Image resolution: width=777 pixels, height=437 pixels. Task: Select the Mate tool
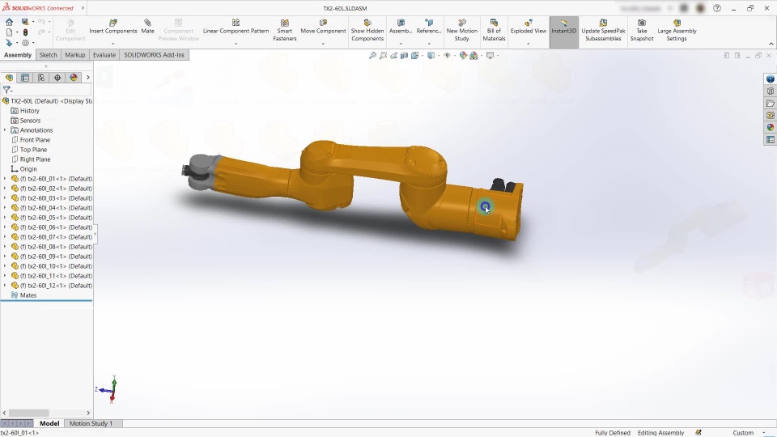147,27
